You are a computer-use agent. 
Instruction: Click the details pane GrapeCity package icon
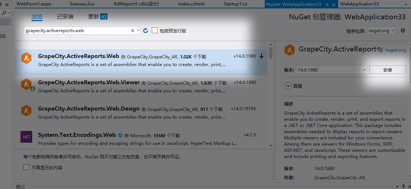click(x=290, y=50)
